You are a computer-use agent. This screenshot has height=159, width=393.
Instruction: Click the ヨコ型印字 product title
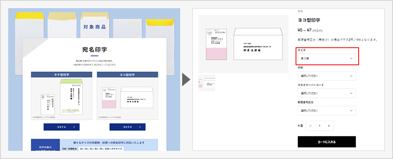pyautogui.click(x=309, y=20)
